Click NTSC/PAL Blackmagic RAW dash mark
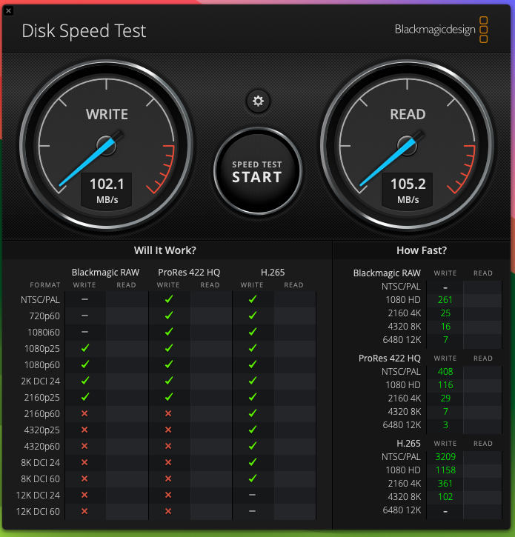The height and width of the screenshot is (537, 515). [85, 299]
